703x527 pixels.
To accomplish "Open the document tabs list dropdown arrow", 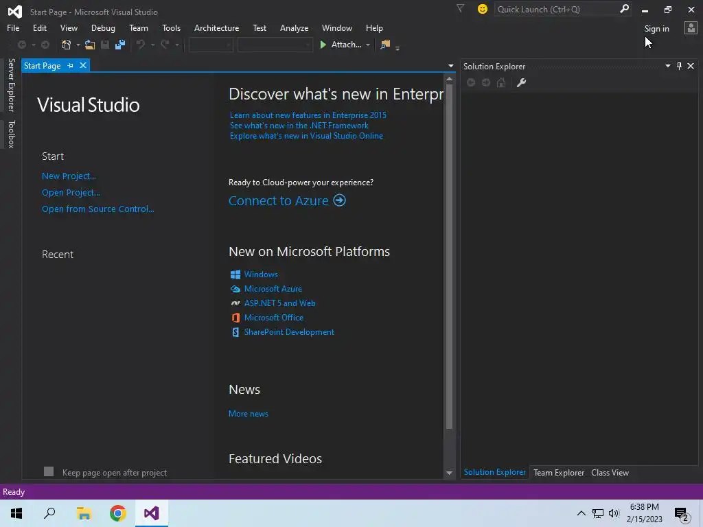I will pyautogui.click(x=451, y=66).
